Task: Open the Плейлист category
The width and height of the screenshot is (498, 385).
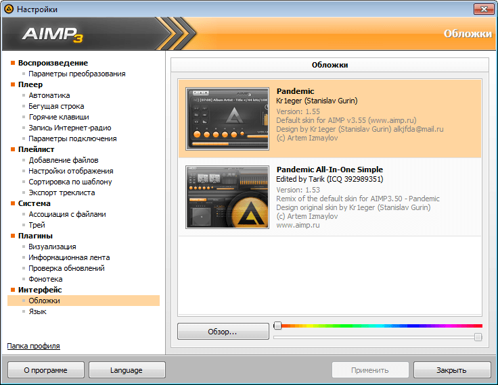Action: [36, 149]
